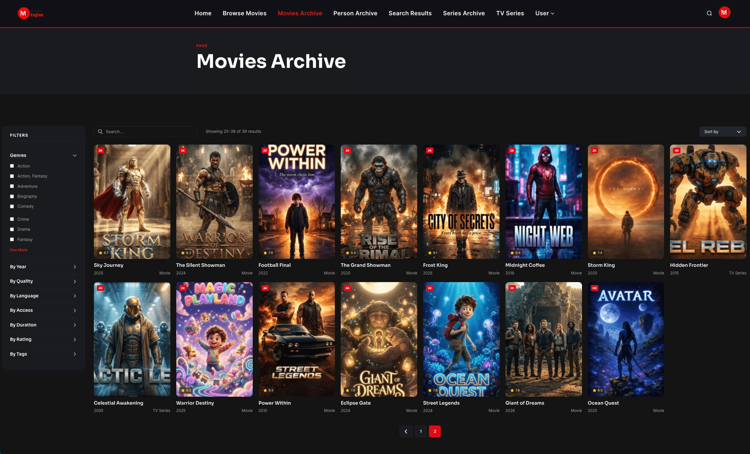Open search via header magnifier icon

coord(709,13)
